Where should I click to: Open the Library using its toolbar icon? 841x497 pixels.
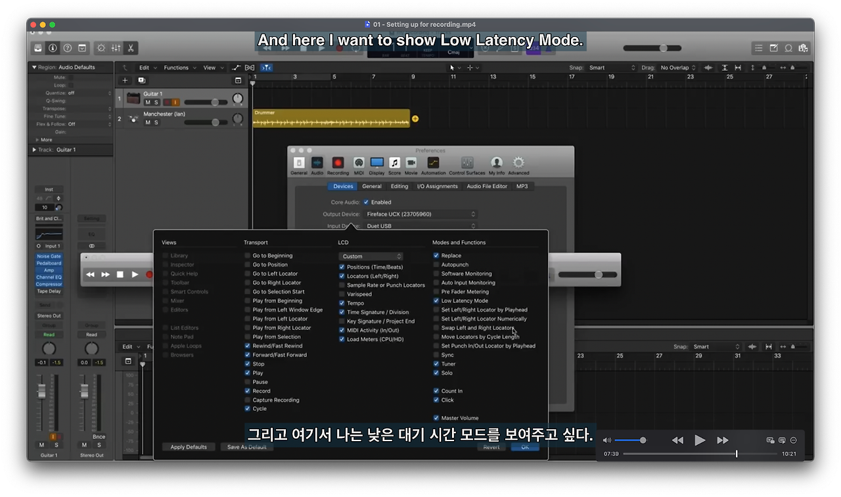pos(38,48)
